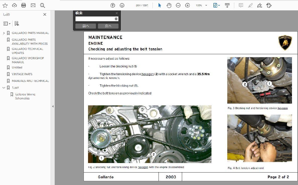Go to next page down arrow
This screenshot has height=185, width=298.
click(x=122, y=5)
